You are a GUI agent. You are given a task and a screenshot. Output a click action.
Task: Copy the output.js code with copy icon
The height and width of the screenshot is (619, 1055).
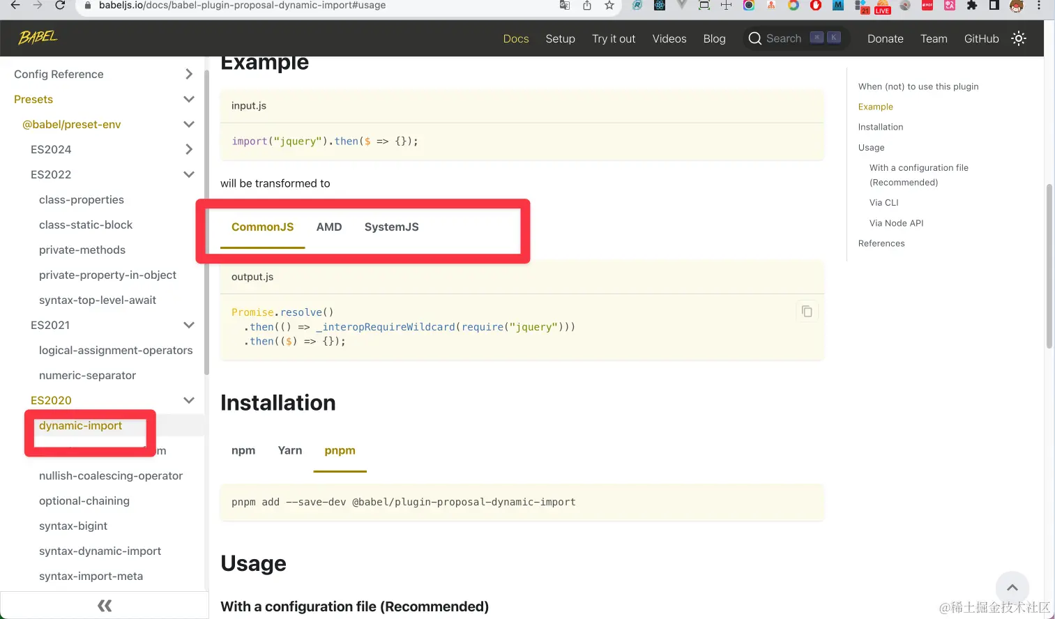(x=807, y=311)
